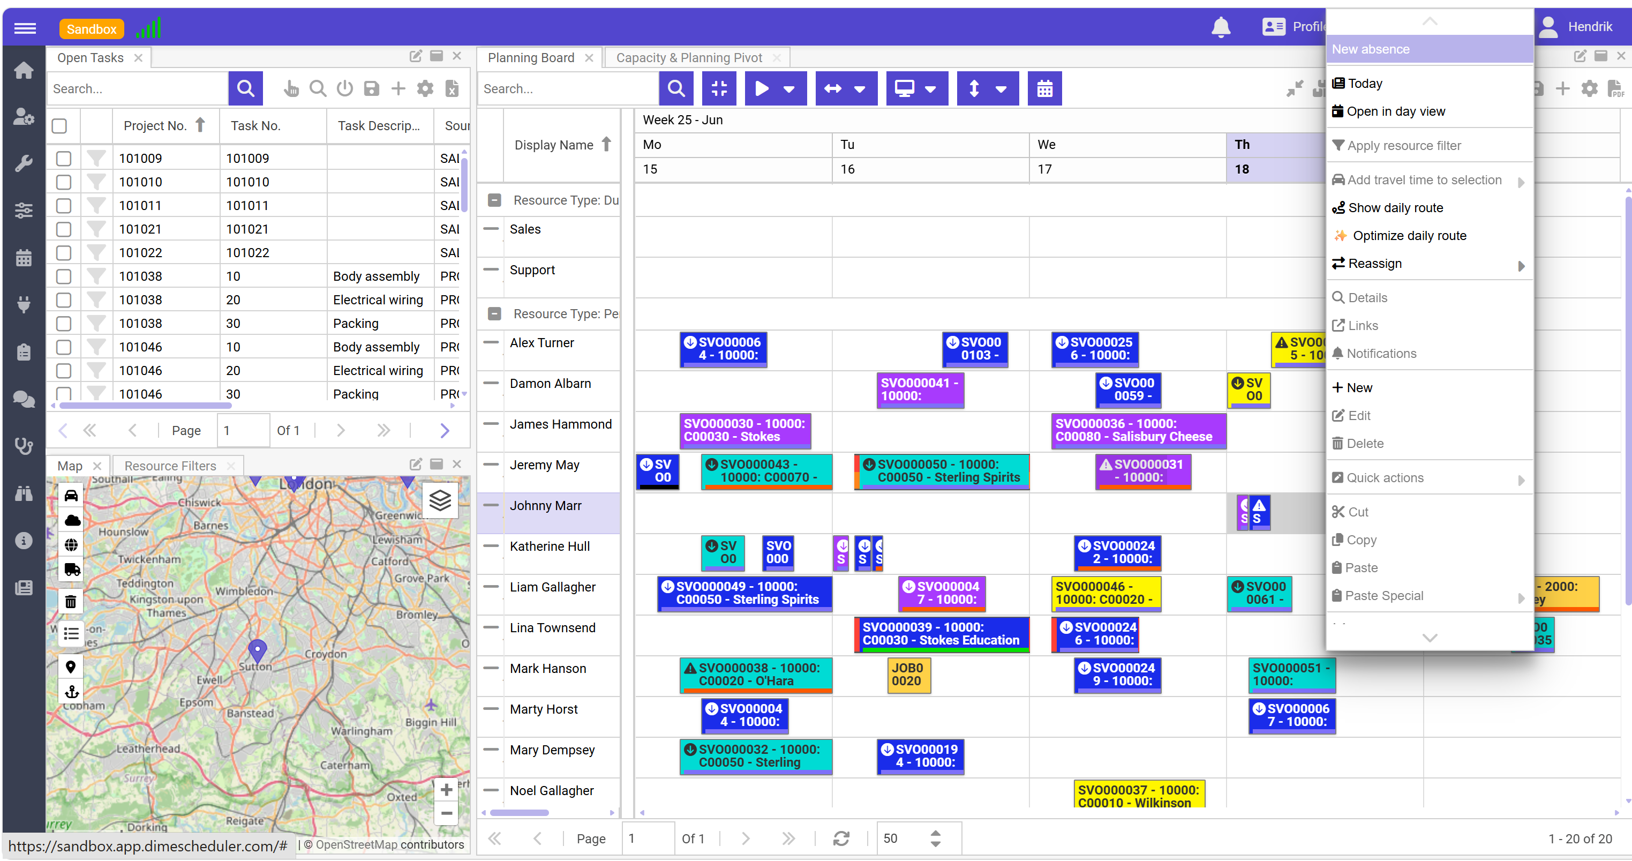Open the hamburger menu icon
The width and height of the screenshot is (1632, 861).
pyautogui.click(x=25, y=28)
